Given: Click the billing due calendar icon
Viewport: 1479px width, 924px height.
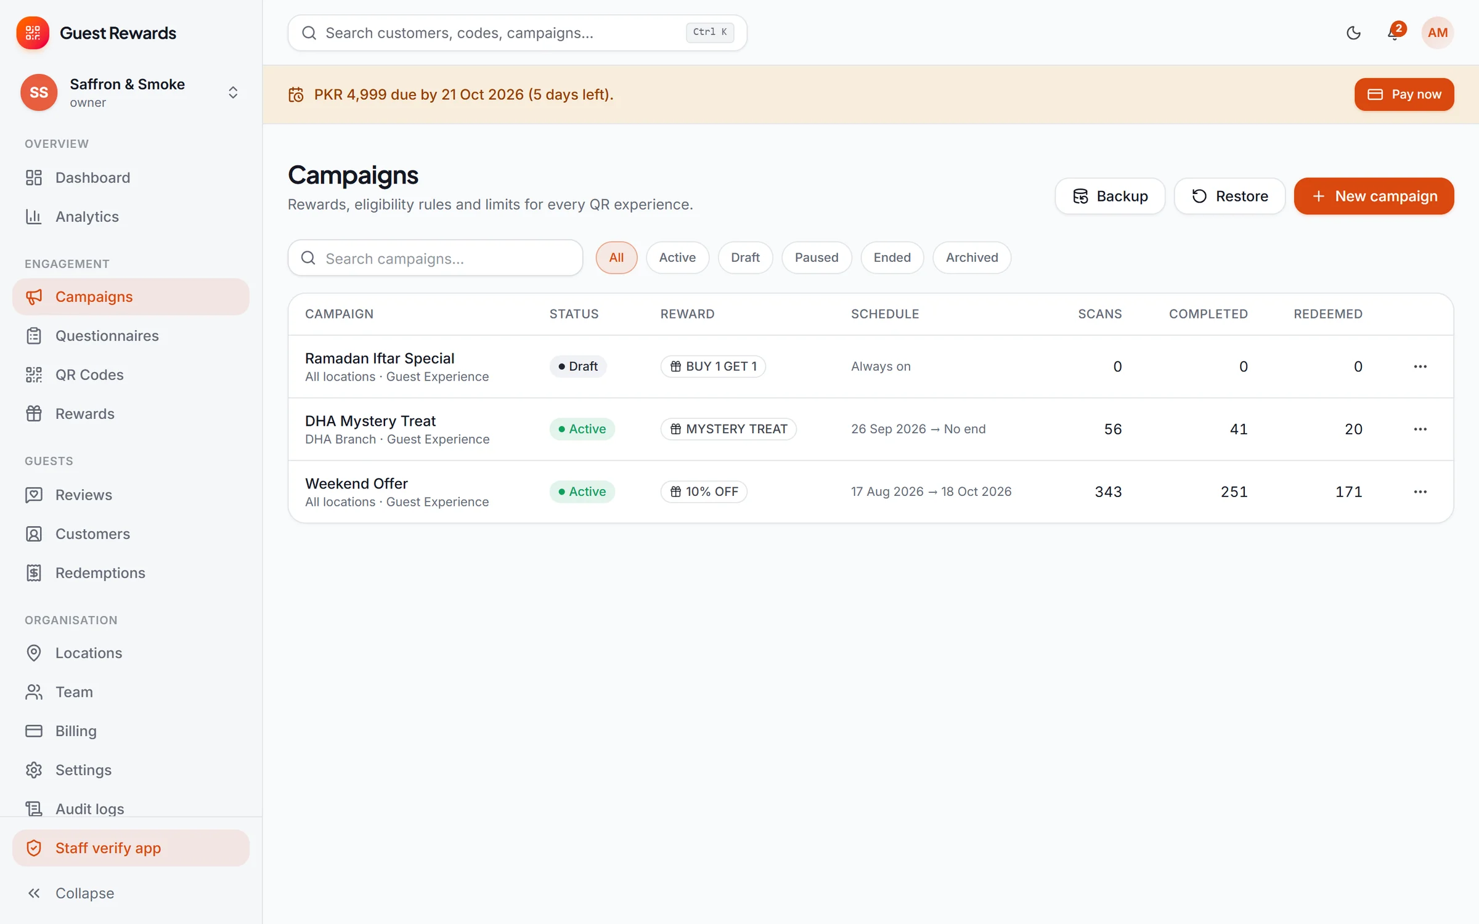Looking at the screenshot, I should pos(296,95).
